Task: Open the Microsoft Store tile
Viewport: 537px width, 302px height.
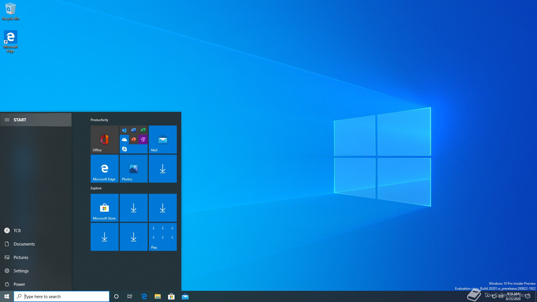Action: (x=105, y=207)
